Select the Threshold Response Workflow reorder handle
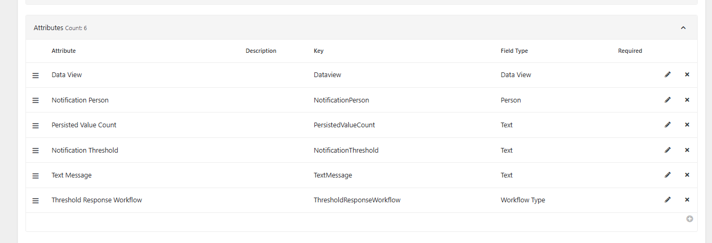The height and width of the screenshot is (243, 712). (x=36, y=201)
